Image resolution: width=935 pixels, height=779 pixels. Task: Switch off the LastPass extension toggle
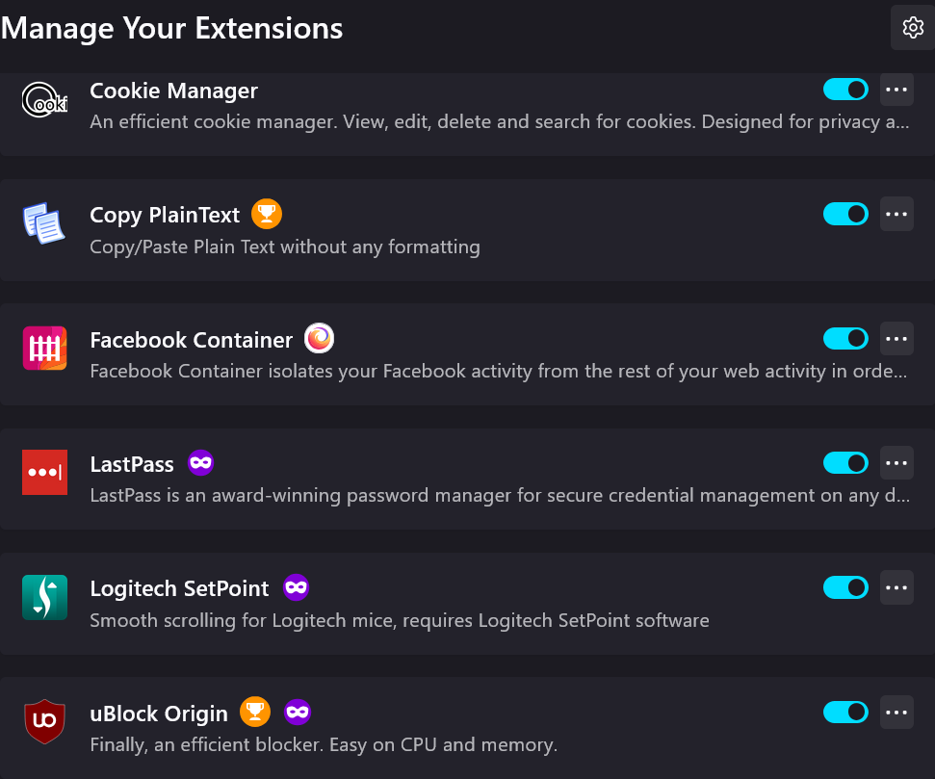pos(845,463)
